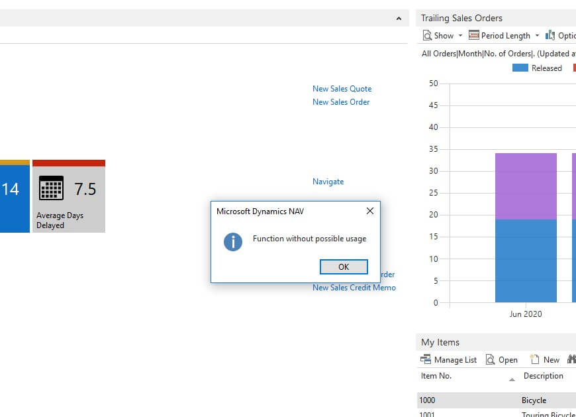Click the New label in My Items toolbar

click(x=552, y=359)
